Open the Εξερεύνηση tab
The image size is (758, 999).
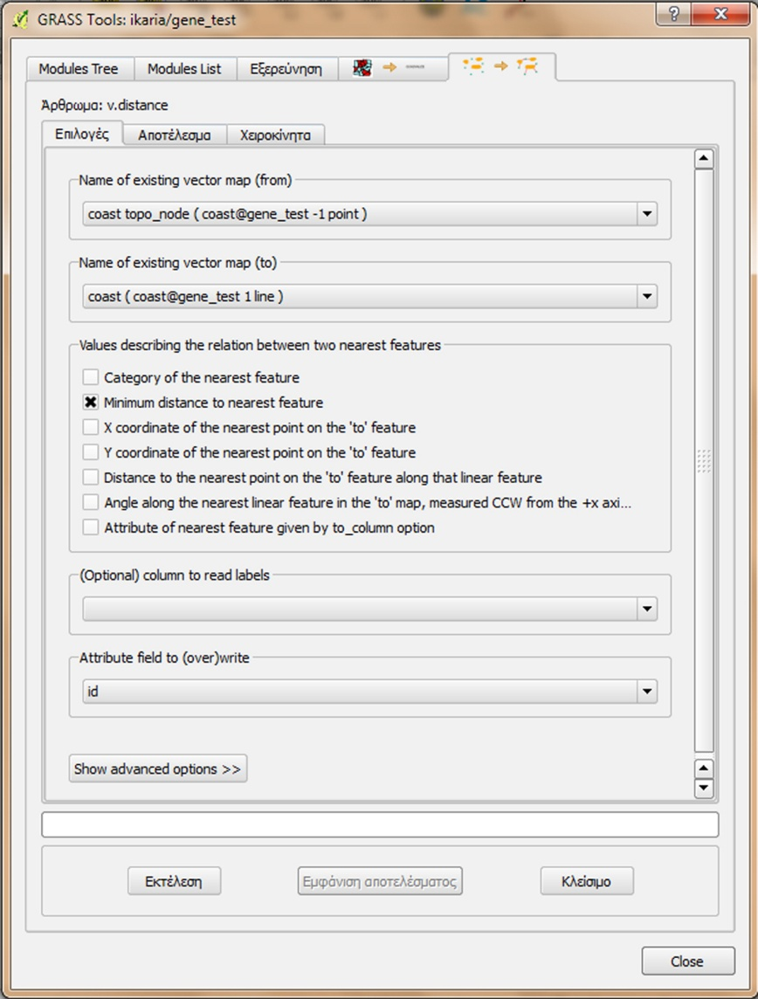286,69
